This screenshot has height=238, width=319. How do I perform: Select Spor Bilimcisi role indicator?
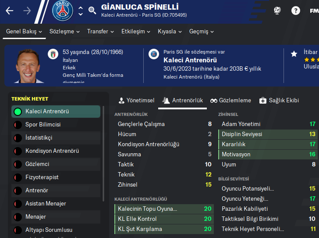[18, 125]
